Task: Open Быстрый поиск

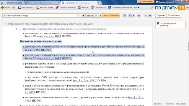Action: [26, 7]
